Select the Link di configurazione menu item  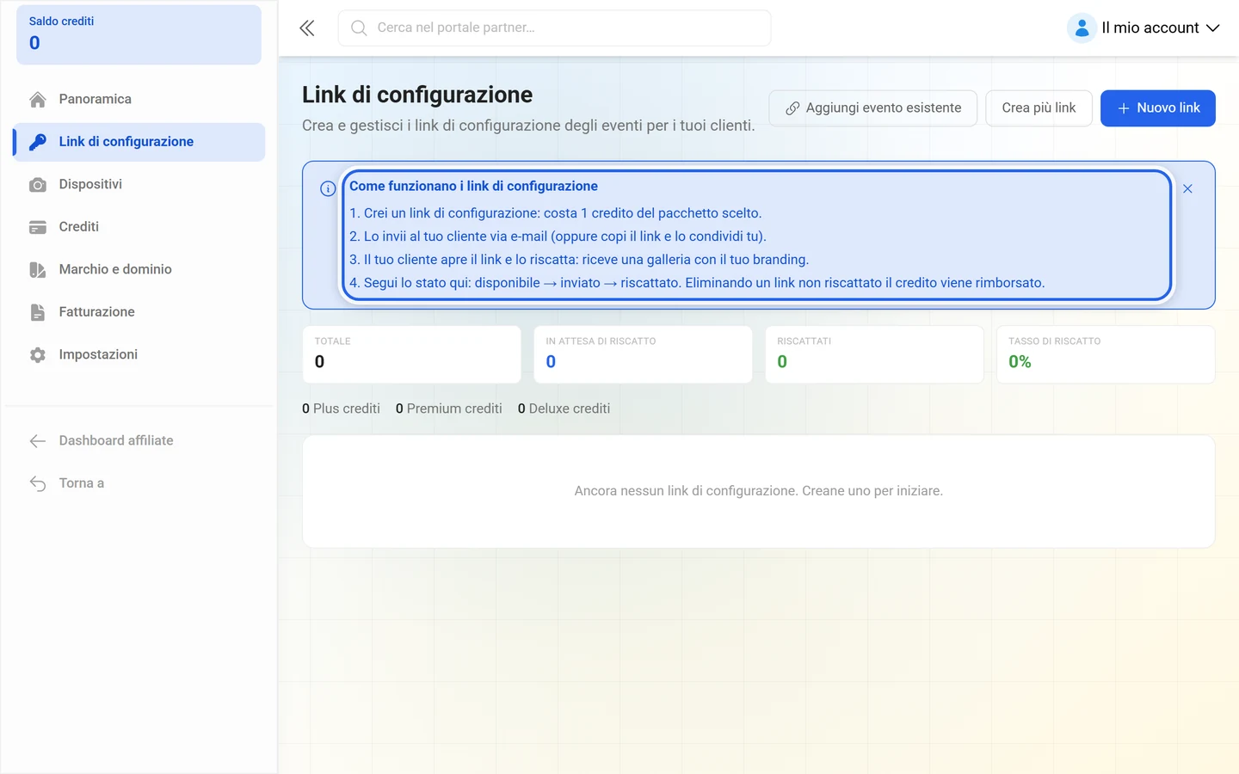pos(139,142)
